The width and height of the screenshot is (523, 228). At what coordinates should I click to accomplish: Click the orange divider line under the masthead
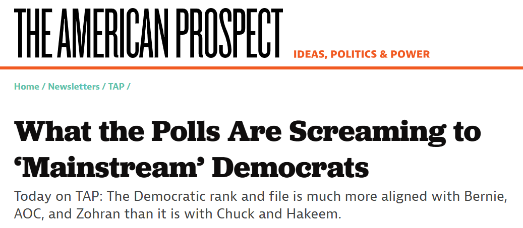[261, 68]
